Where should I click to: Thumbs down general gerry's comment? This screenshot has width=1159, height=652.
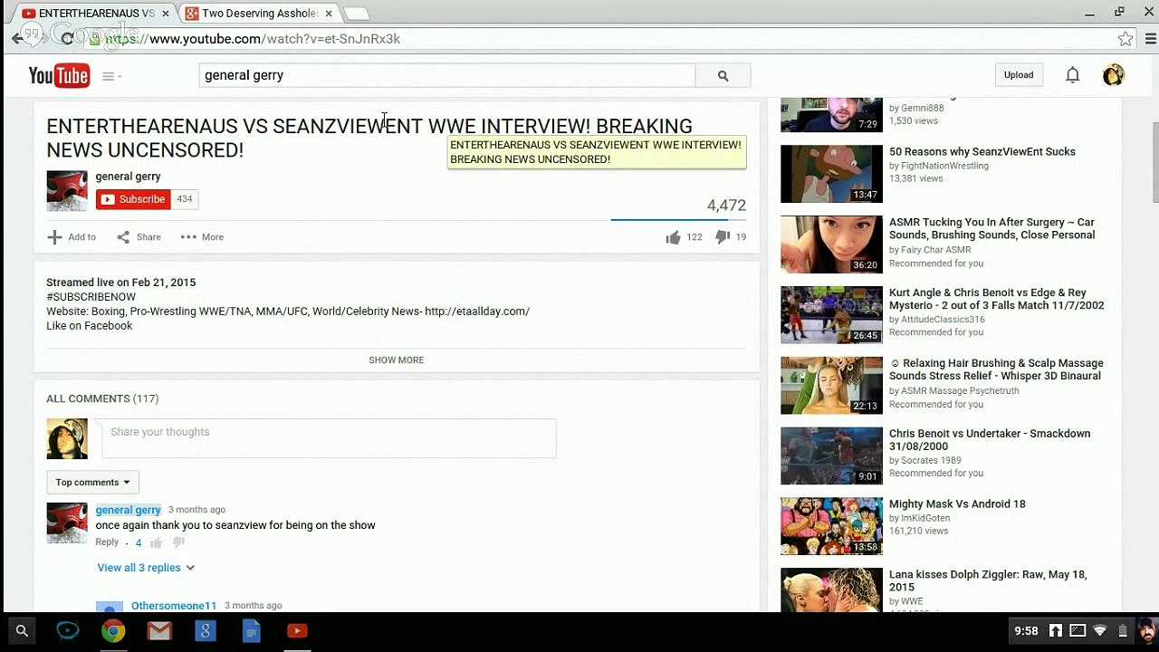[178, 542]
